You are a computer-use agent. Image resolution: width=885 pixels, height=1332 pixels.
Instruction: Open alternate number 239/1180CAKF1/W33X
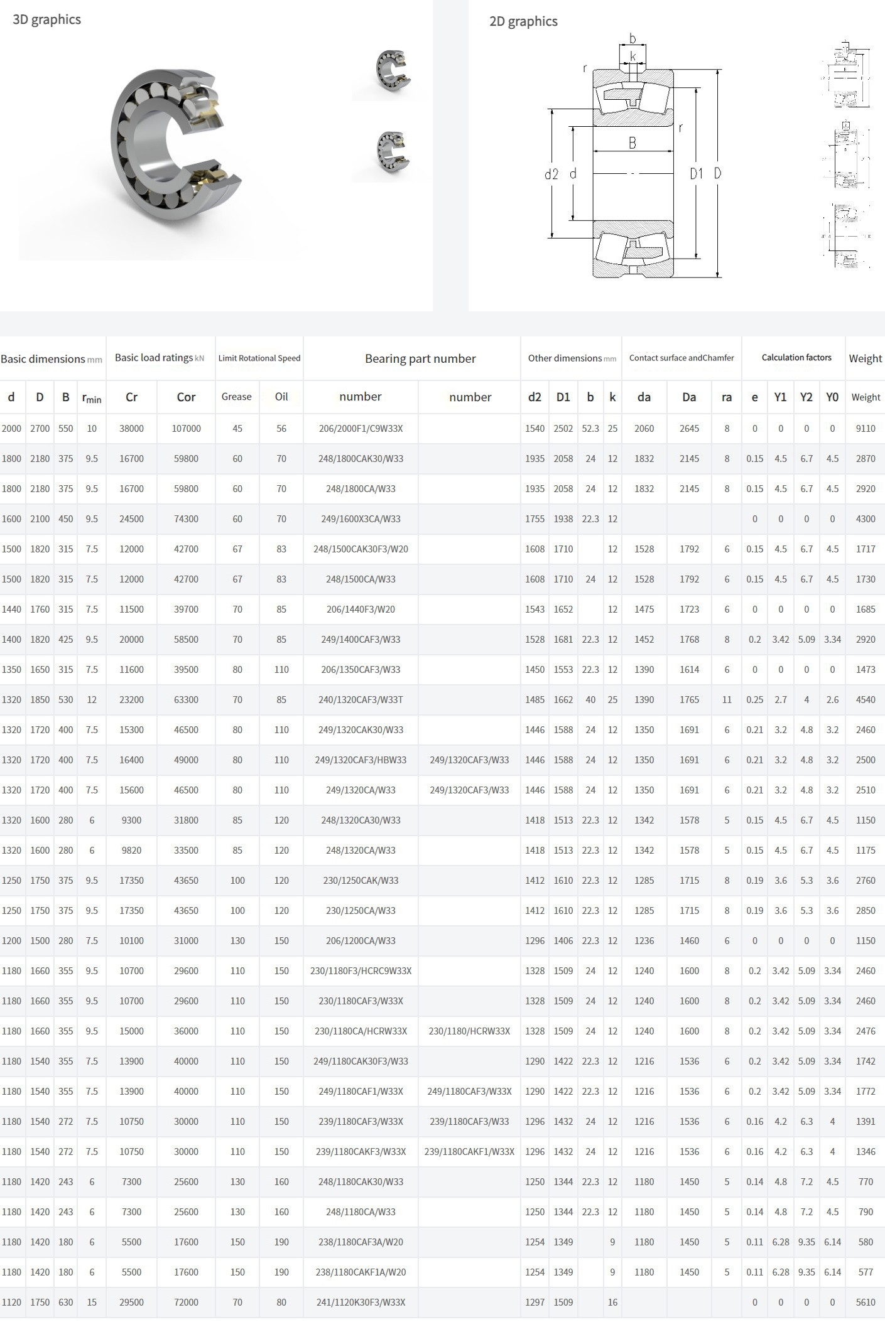(469, 1152)
